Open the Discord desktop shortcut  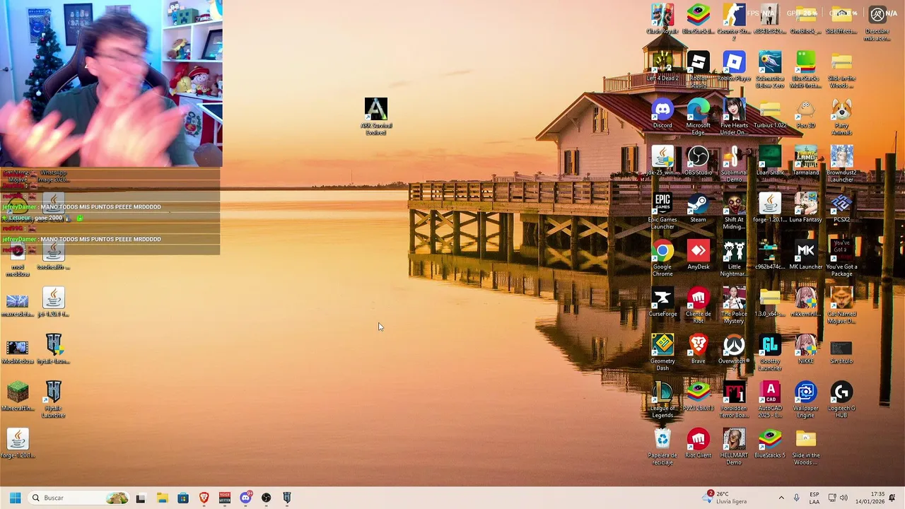[662, 115]
